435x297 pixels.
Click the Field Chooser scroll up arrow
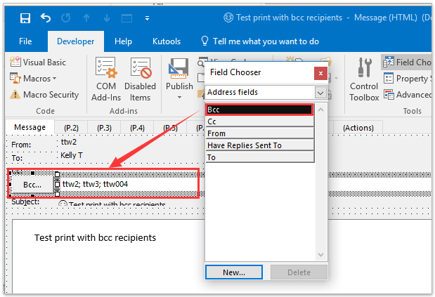pos(320,110)
